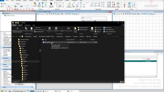Select the Place SmartLine tool
This screenshot has width=164, height=92.
[69, 5]
